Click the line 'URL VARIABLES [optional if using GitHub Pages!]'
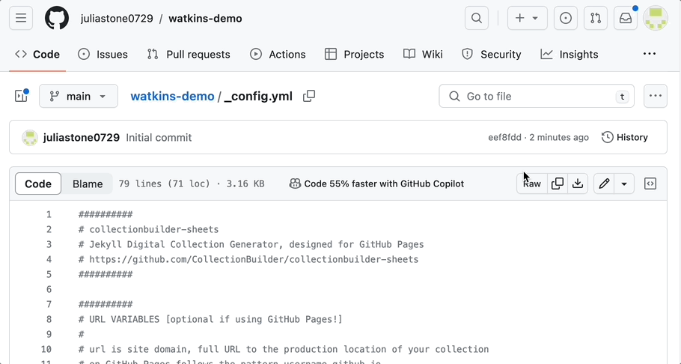 pyautogui.click(x=210, y=320)
